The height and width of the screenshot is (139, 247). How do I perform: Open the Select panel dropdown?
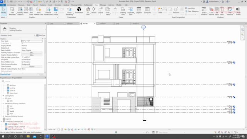coord(3,17)
